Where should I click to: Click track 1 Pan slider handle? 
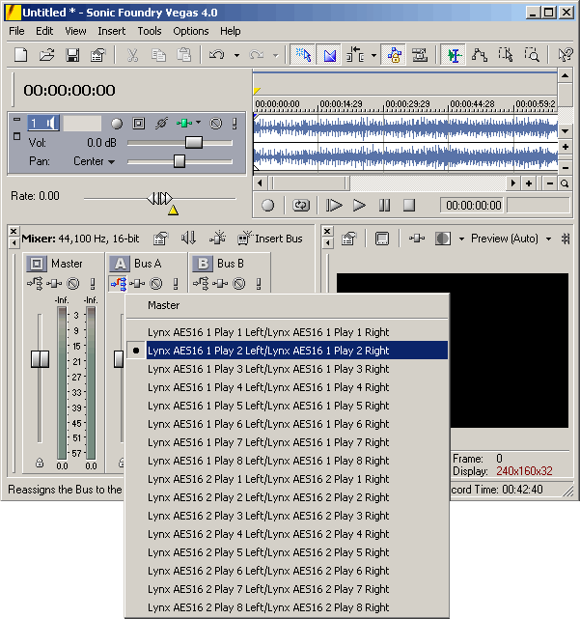(180, 161)
